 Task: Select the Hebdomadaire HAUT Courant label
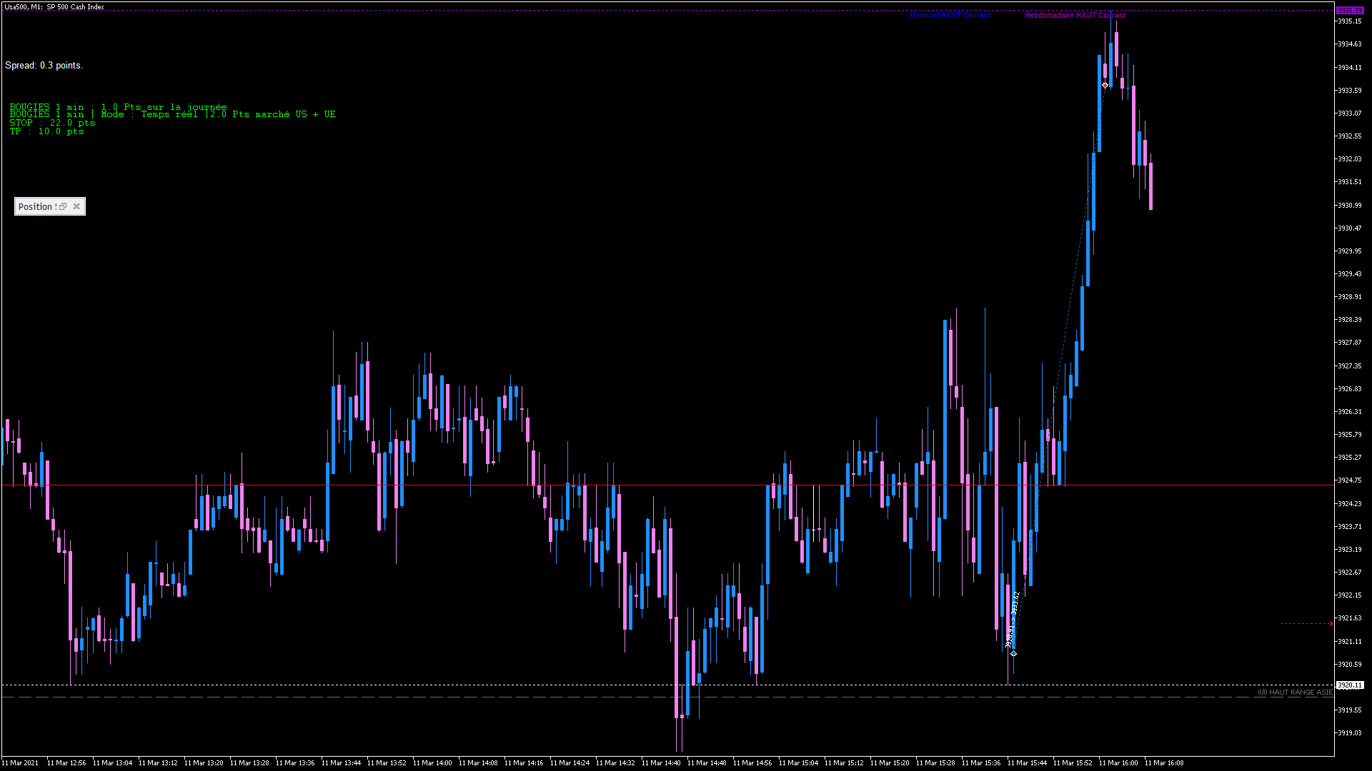[1074, 15]
